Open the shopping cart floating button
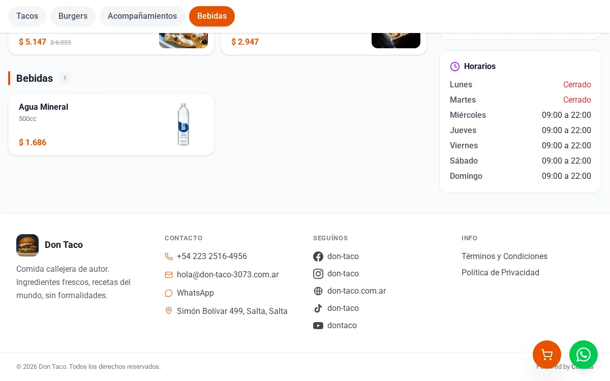This screenshot has width=610, height=381. point(547,355)
